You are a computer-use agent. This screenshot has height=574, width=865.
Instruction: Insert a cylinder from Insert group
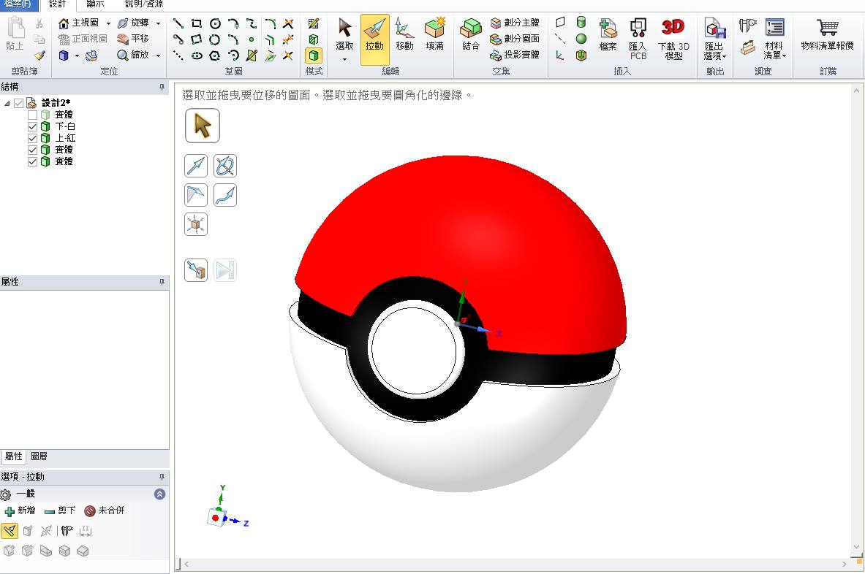pyautogui.click(x=581, y=23)
